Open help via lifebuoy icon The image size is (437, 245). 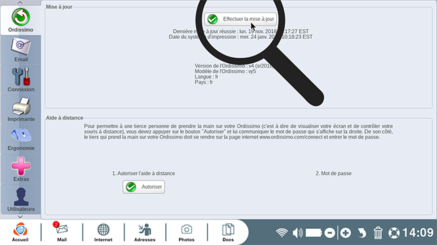(x=394, y=233)
